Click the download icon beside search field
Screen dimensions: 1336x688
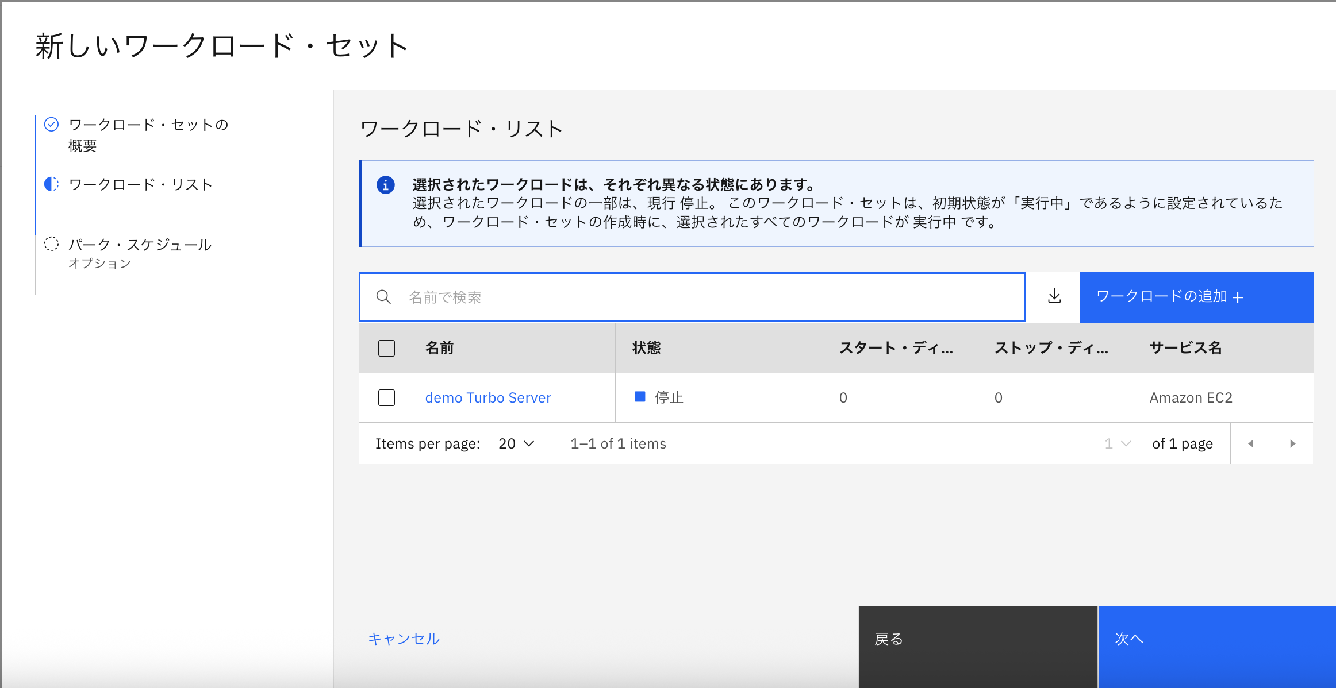pyautogui.click(x=1054, y=296)
